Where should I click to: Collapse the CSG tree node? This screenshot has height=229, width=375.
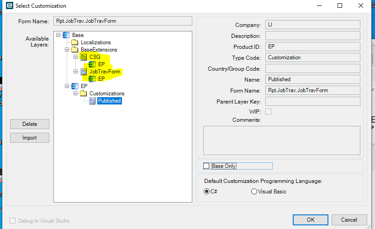(75, 57)
